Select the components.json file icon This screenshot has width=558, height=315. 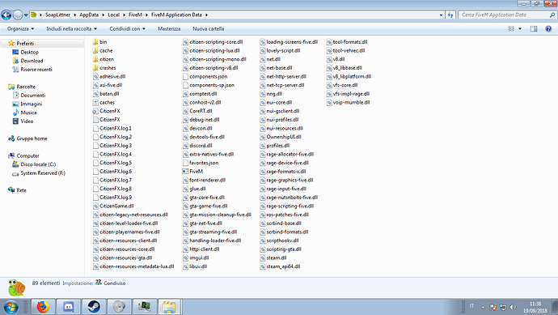pyautogui.click(x=185, y=77)
